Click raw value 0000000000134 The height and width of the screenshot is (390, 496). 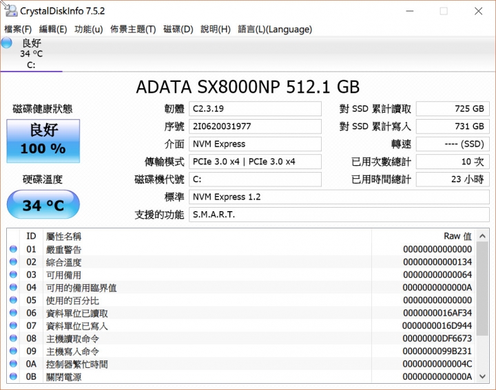pos(437,262)
